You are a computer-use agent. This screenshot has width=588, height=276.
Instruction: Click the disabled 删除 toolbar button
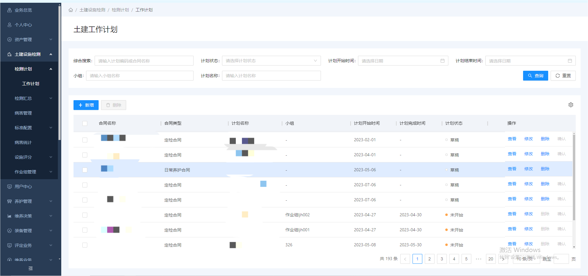pyautogui.click(x=114, y=105)
